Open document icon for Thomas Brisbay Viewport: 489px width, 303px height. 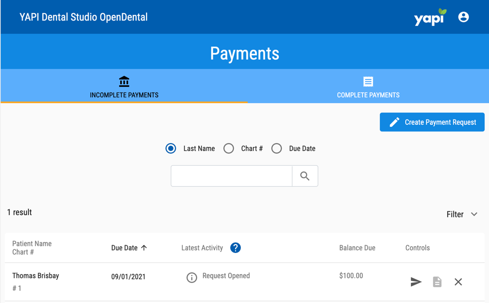coord(437,282)
